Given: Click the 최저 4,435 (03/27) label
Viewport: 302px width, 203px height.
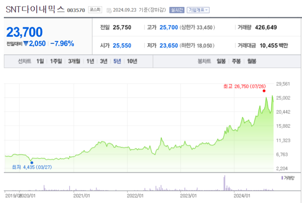Looking at the screenshot, I should pyautogui.click(x=32, y=167).
